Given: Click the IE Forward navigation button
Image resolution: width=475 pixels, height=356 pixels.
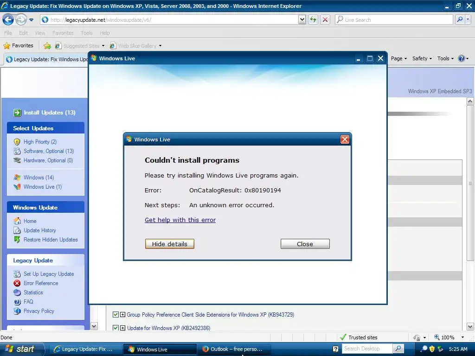Looking at the screenshot, I should [21, 20].
